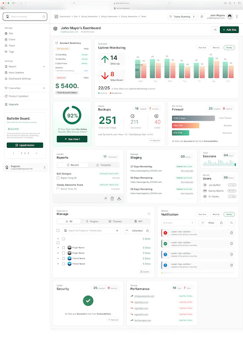
Task: Toggle the select-all checkbox beside plugin search
Action: tap(58, 231)
